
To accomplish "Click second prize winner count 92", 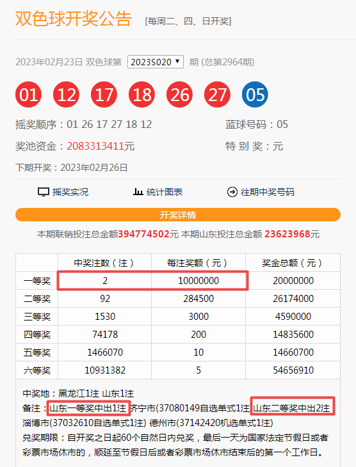I will click(105, 298).
